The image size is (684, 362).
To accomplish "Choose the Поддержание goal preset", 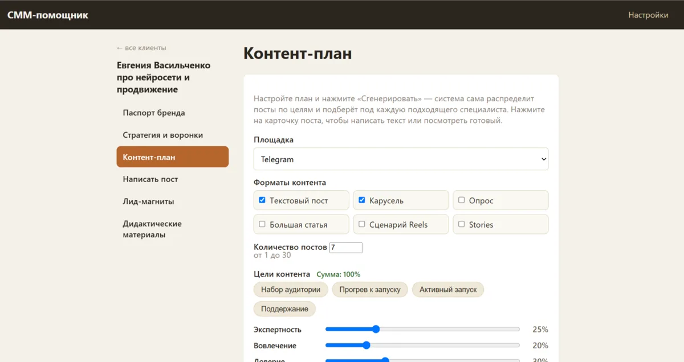I will pyautogui.click(x=284, y=309).
